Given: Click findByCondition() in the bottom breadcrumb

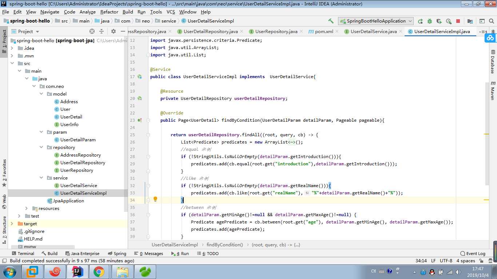Looking at the screenshot, I should coord(224,245).
